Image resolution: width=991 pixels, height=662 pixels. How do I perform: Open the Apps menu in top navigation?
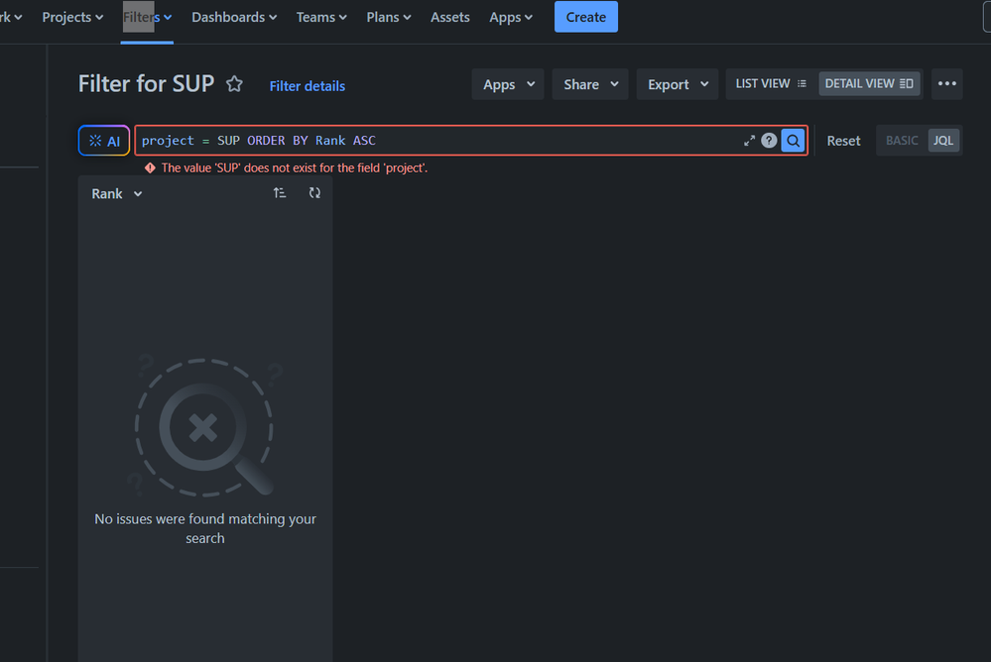[x=511, y=17]
